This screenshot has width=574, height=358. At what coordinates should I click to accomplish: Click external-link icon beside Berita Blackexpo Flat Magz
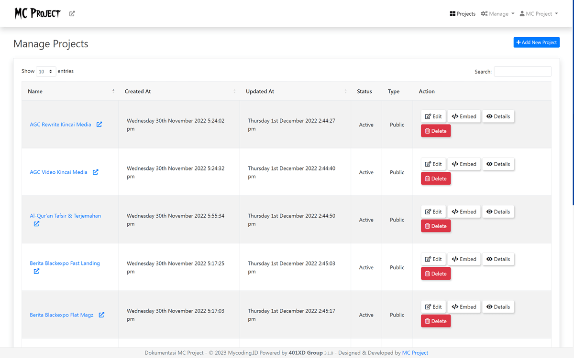tap(101, 315)
